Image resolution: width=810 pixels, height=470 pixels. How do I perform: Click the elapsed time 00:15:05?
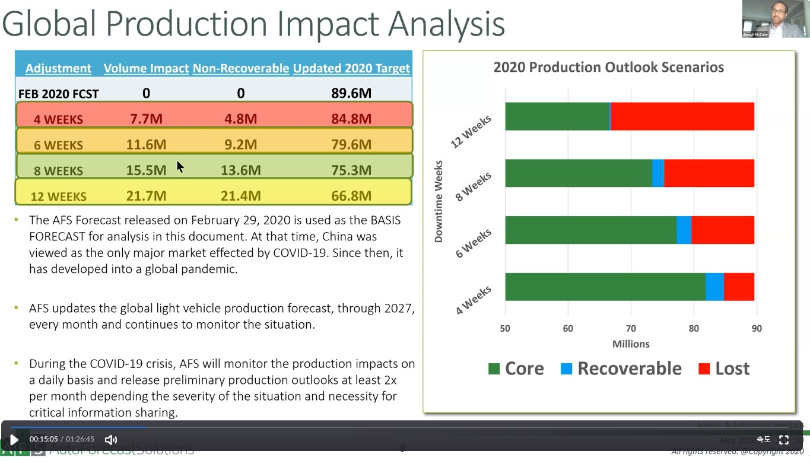[x=44, y=439]
